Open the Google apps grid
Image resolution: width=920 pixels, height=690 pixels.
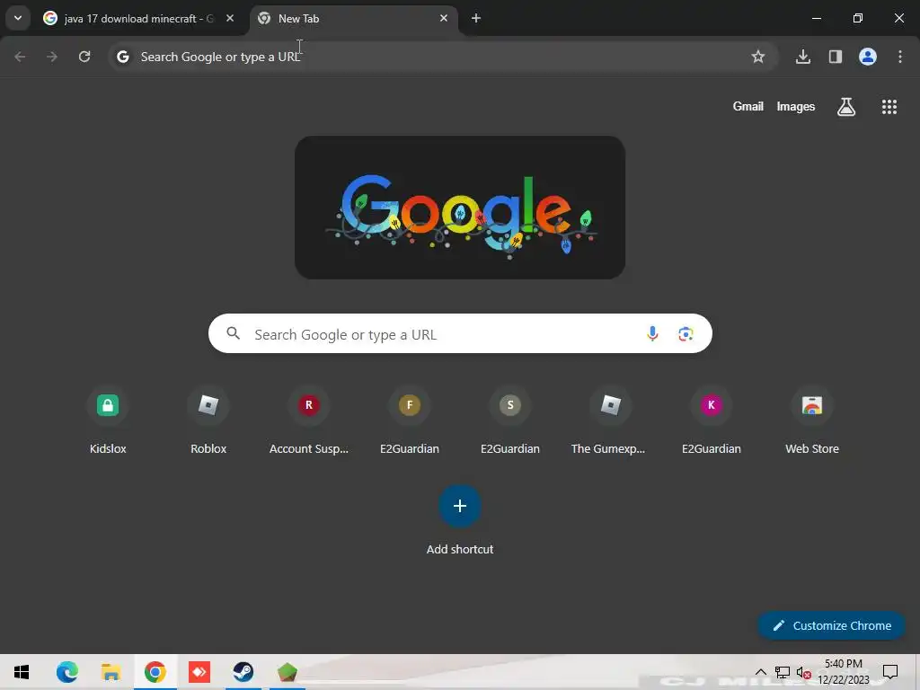pos(889,107)
